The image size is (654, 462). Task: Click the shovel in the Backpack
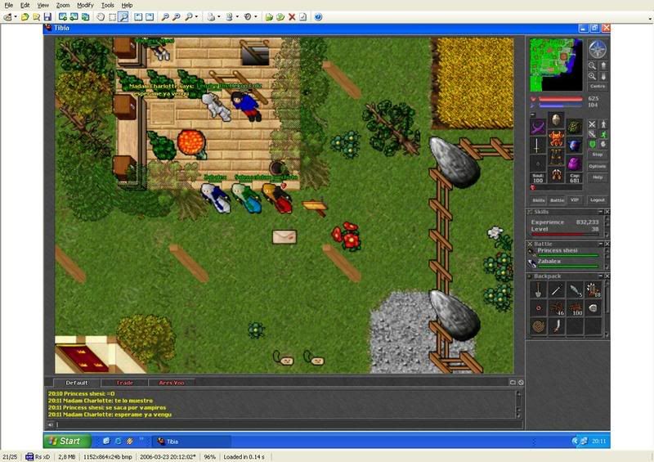538,289
